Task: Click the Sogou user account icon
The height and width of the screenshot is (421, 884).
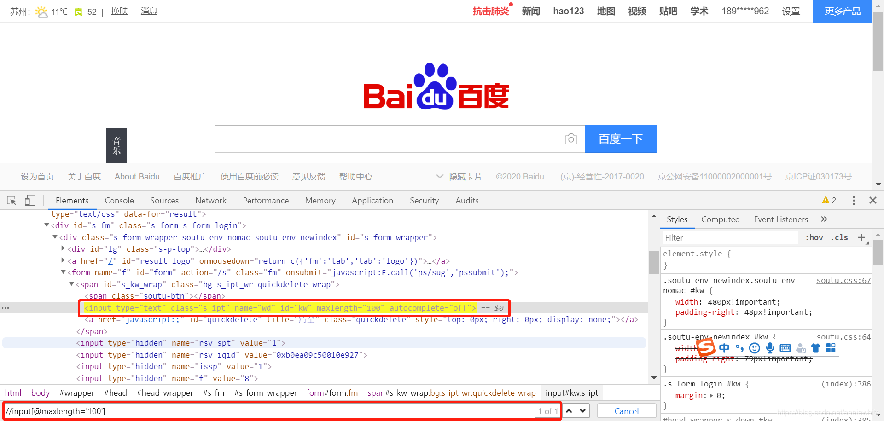Action: point(801,348)
